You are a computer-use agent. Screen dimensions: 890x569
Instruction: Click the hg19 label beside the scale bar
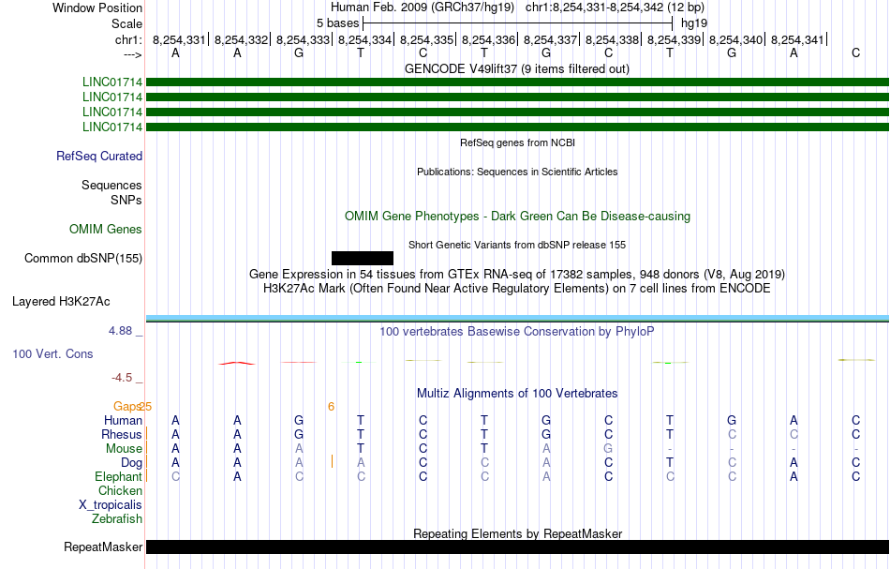pyautogui.click(x=694, y=23)
